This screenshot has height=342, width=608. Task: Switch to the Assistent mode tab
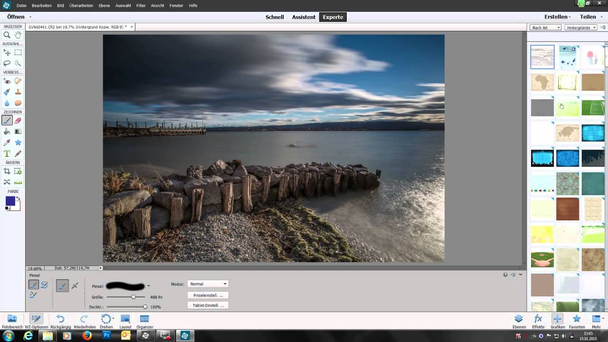(x=304, y=17)
